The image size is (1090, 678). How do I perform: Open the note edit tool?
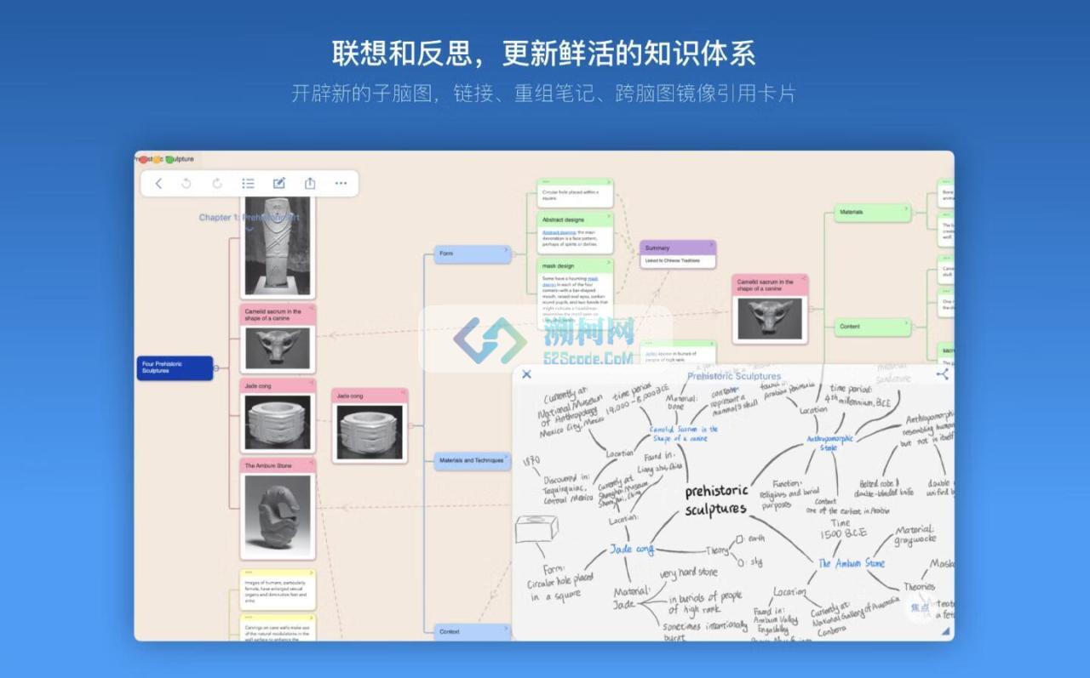[x=279, y=183]
